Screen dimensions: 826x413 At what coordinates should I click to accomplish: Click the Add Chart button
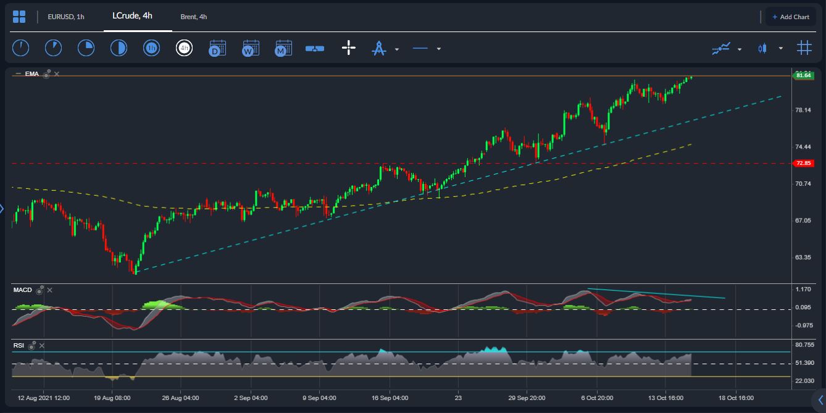pos(790,17)
